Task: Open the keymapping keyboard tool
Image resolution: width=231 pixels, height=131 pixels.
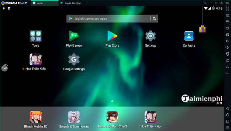Action: (x=227, y=16)
